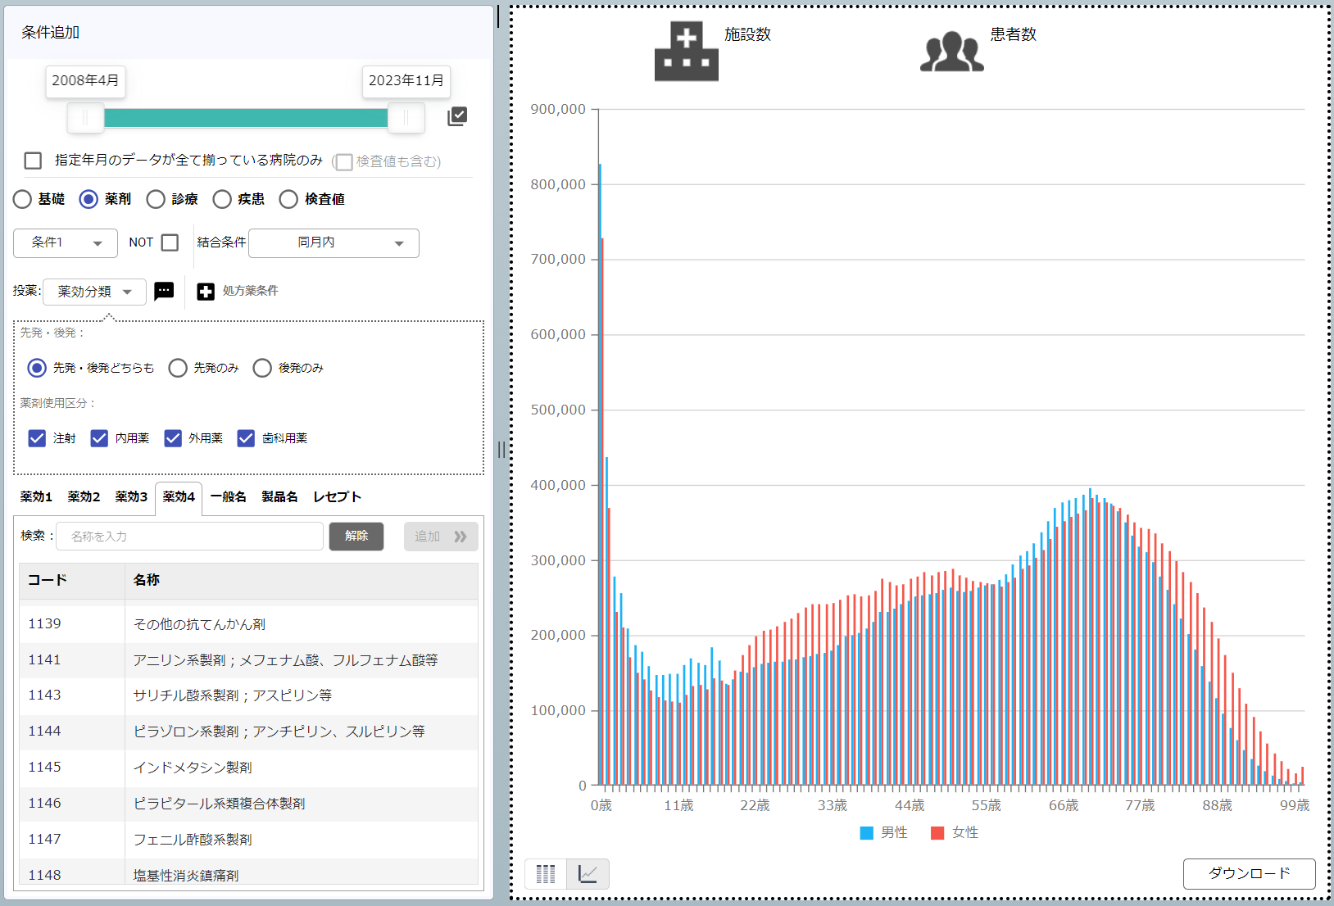The width and height of the screenshot is (1334, 906).
Task: Click the 患者数 label
Action: click(x=1013, y=34)
